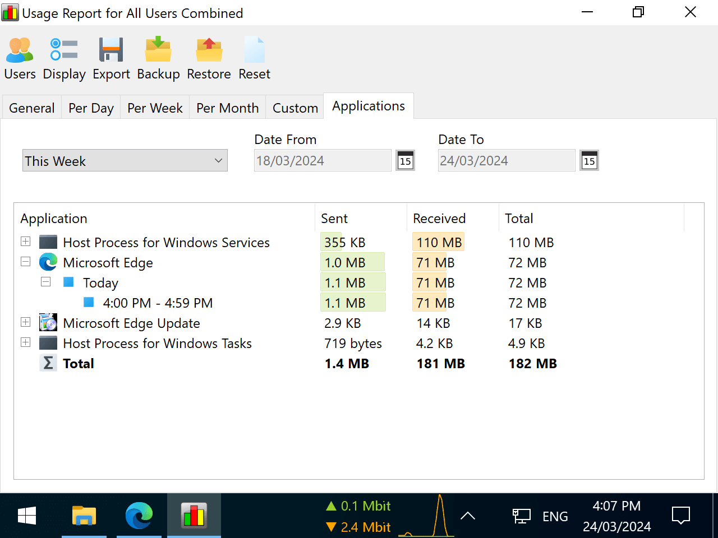
Task: Click the Microsoft Edge Update icon
Action: [48, 323]
